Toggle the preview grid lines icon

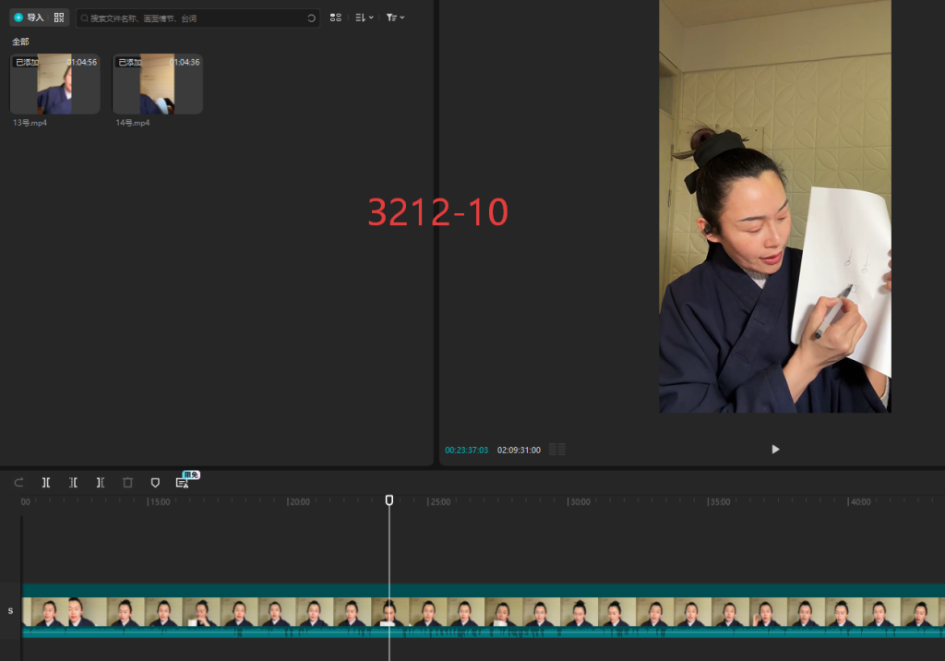(557, 450)
